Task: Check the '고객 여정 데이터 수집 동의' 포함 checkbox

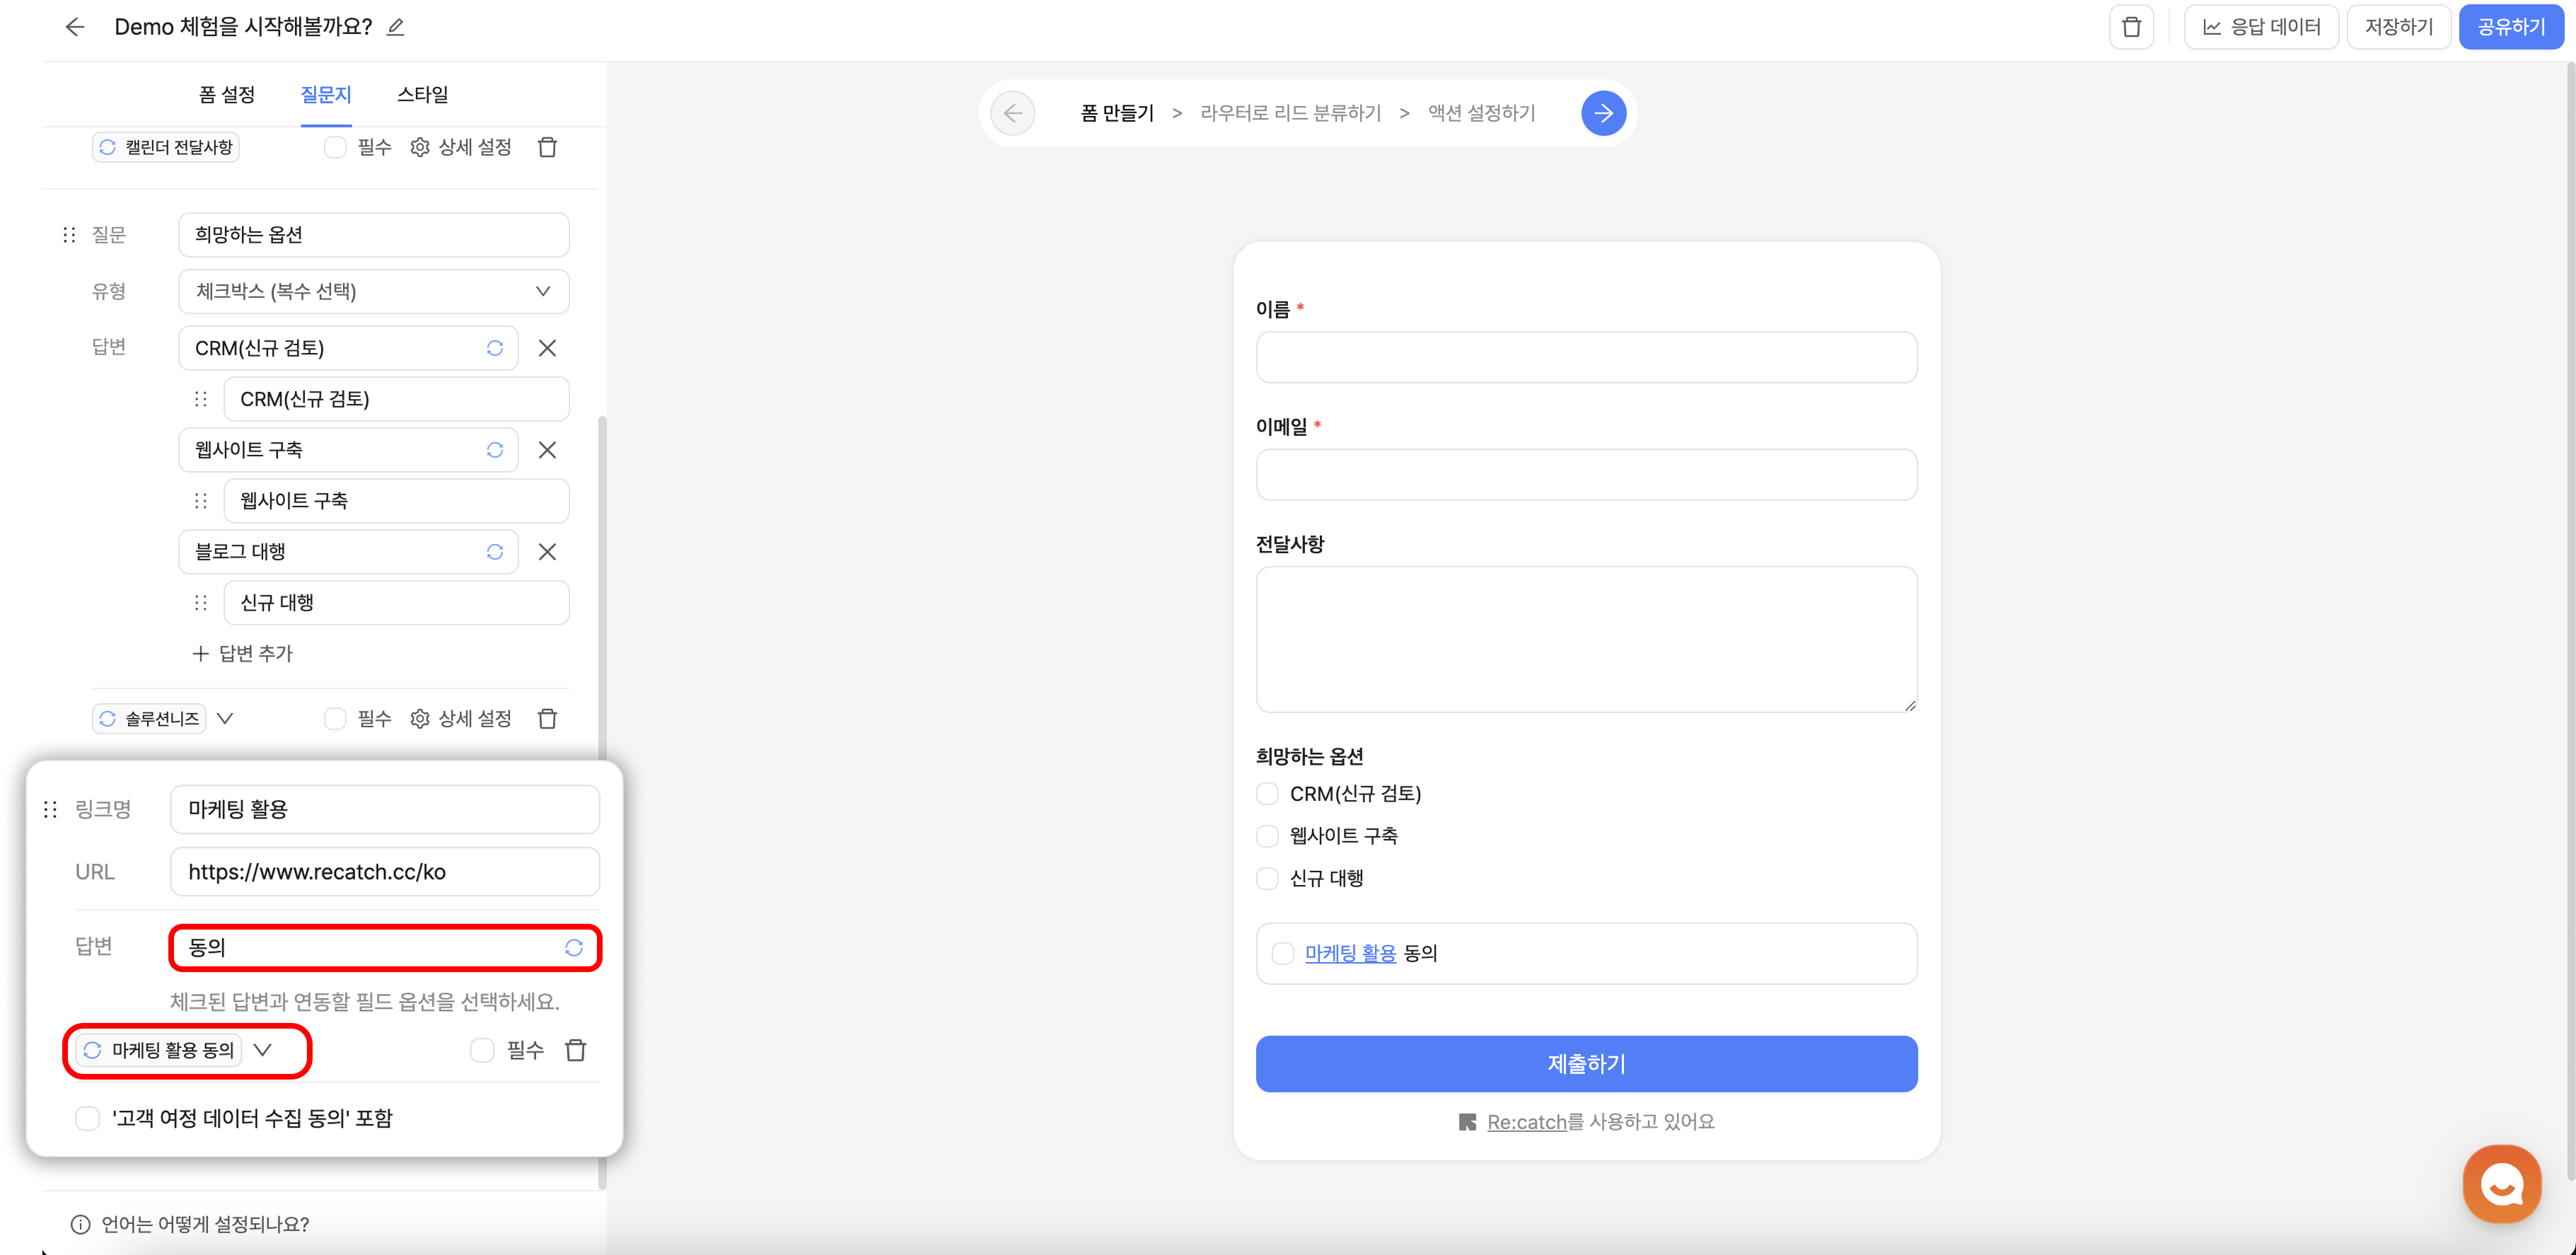Action: coord(88,1118)
